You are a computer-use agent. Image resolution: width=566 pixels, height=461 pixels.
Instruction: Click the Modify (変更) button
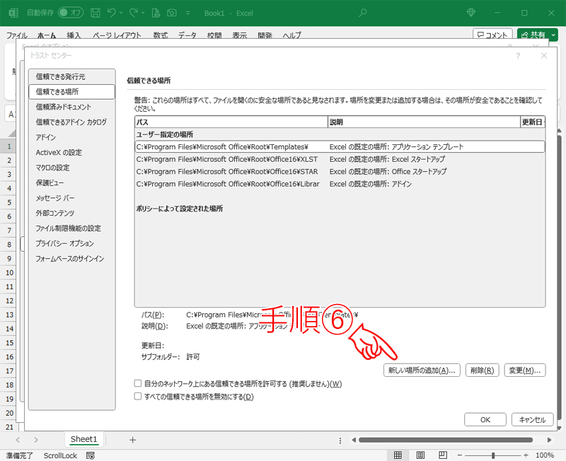click(524, 370)
